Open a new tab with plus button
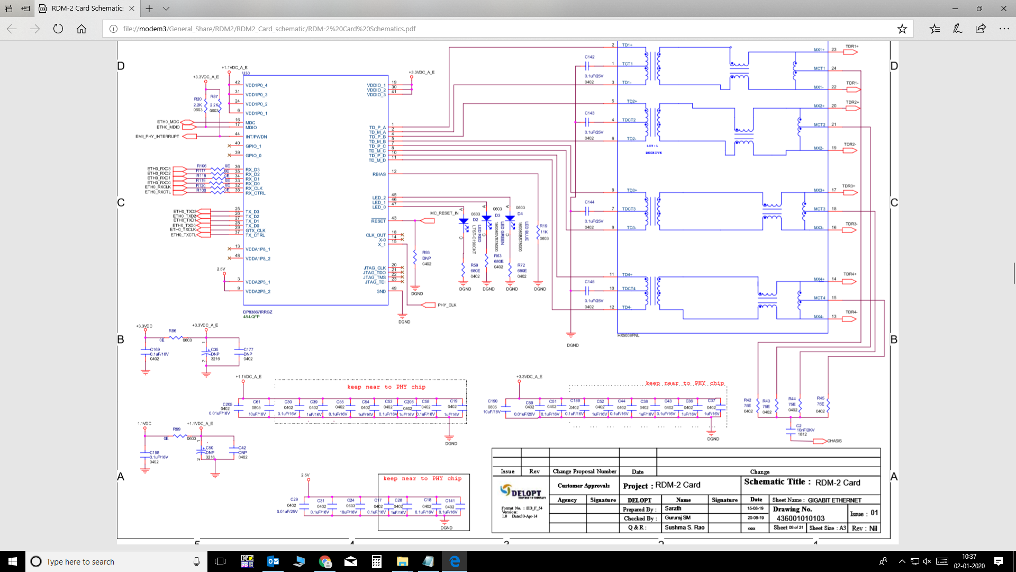 [x=149, y=8]
